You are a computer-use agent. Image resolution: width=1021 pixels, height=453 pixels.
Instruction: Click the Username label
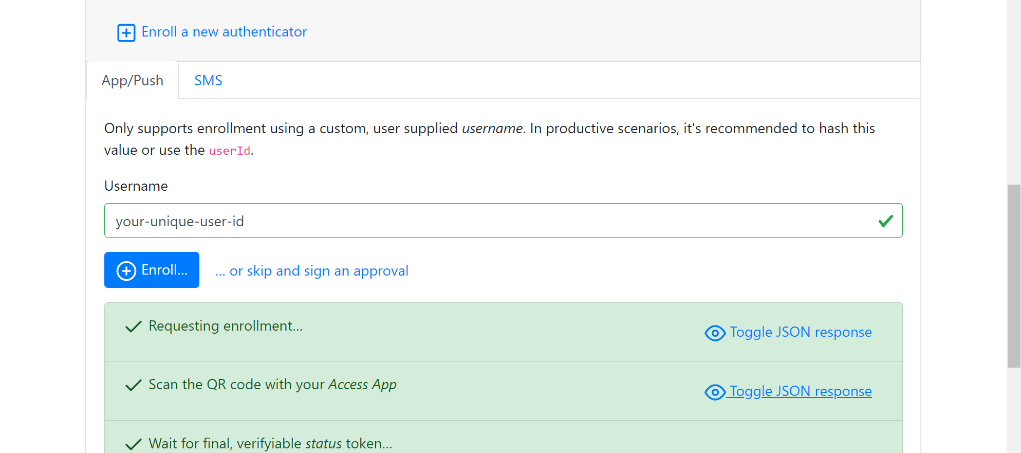point(136,186)
